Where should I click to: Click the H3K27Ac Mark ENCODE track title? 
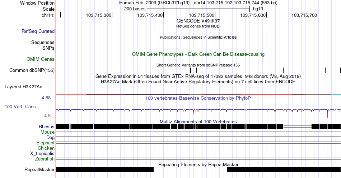click(x=198, y=81)
